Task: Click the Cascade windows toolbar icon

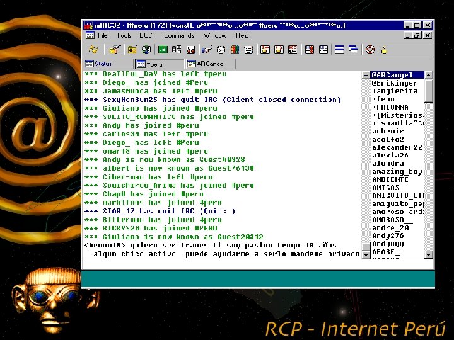Action: tap(354, 50)
